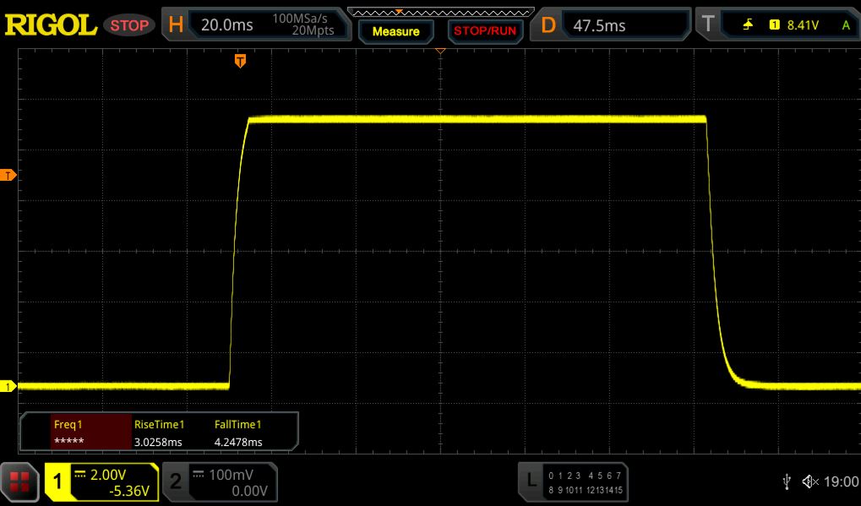Select the RiseTime1 measurement result
Image resolution: width=861 pixels, height=506 pixels.
tap(159, 433)
